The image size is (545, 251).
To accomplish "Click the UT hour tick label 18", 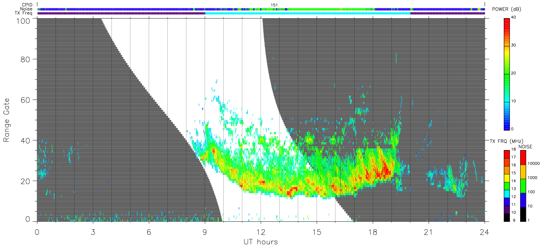I will coord(372,232).
